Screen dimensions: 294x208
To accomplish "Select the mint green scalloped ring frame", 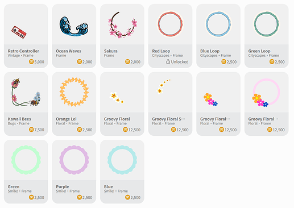I will click(x=26, y=160).
